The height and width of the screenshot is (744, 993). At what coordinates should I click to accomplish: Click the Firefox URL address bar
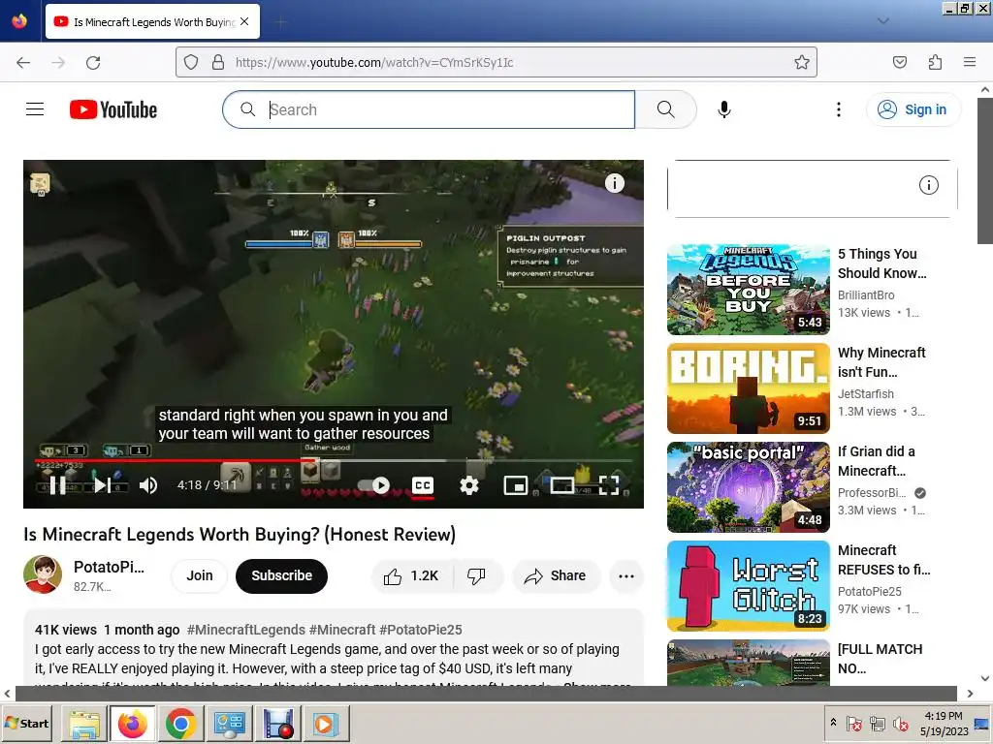(x=496, y=62)
